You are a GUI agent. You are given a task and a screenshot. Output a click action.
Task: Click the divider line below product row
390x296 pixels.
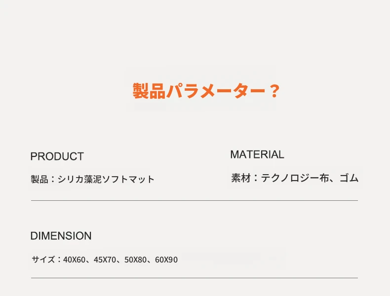pos(195,200)
